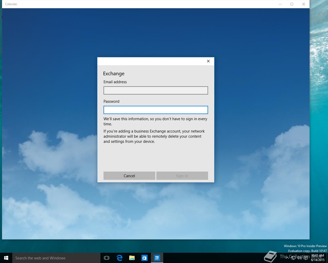Close the Calendar window
Image resolution: width=328 pixels, height=263 pixels.
click(x=304, y=4)
